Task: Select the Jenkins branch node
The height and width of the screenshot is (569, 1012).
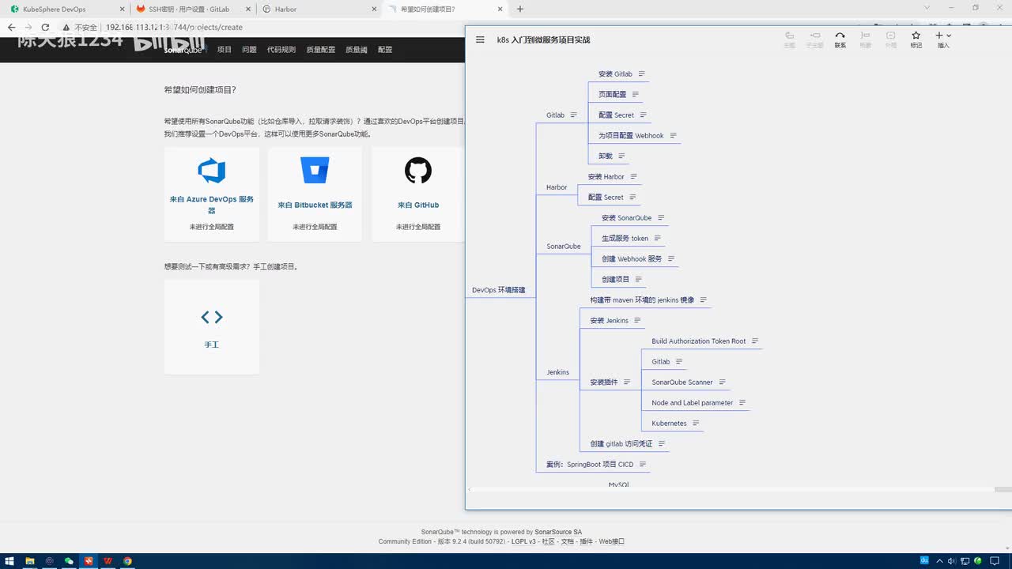Action: pos(557,372)
